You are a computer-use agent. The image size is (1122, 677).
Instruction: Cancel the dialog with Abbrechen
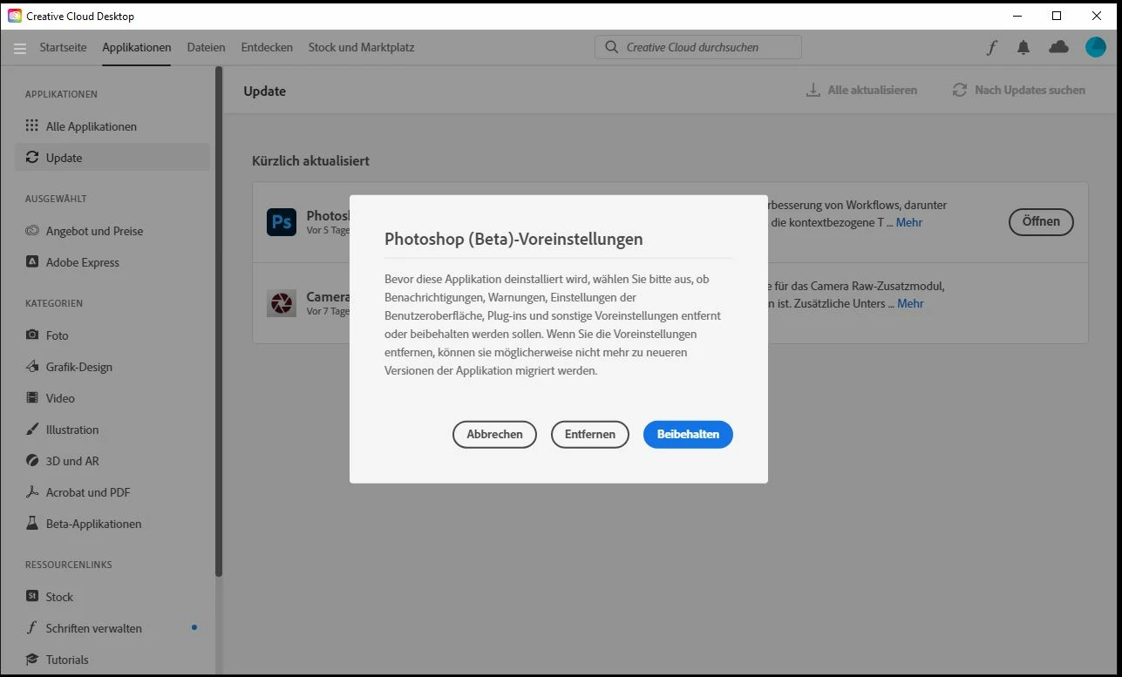pos(494,434)
